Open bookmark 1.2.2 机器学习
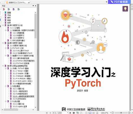 18,36
